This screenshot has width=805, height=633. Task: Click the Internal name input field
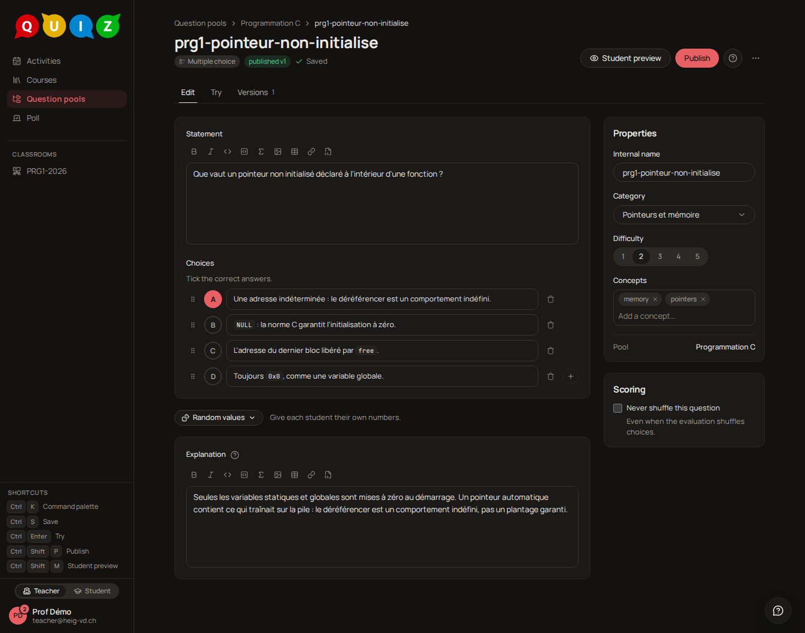pyautogui.click(x=684, y=173)
